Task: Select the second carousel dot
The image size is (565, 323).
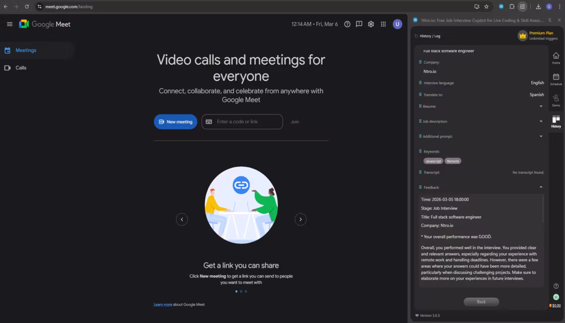Action: [241, 291]
